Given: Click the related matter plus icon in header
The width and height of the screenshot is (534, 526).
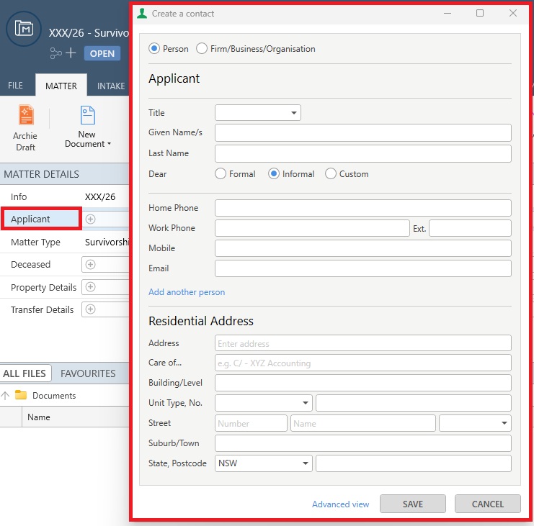Looking at the screenshot, I should click(x=71, y=53).
